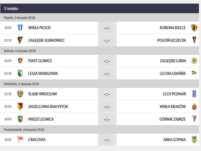
Task: Click the Lechia Gdańsk pennant logo
Action: pos(194,73)
